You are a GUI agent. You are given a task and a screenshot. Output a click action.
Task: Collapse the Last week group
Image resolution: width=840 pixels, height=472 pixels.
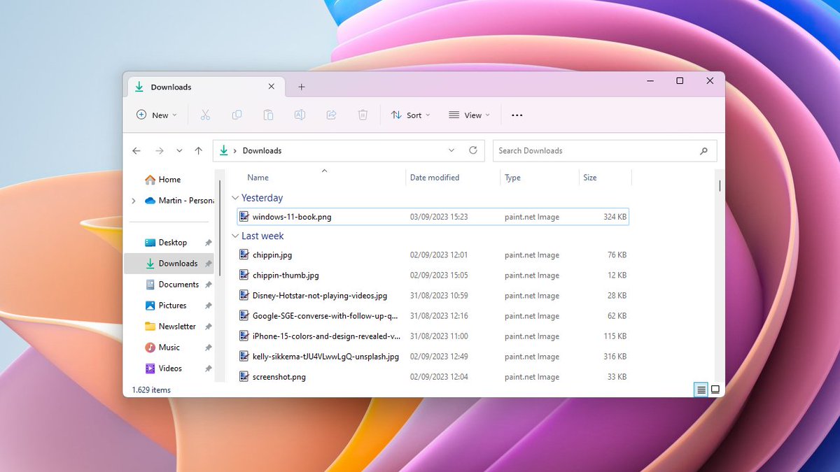point(236,236)
